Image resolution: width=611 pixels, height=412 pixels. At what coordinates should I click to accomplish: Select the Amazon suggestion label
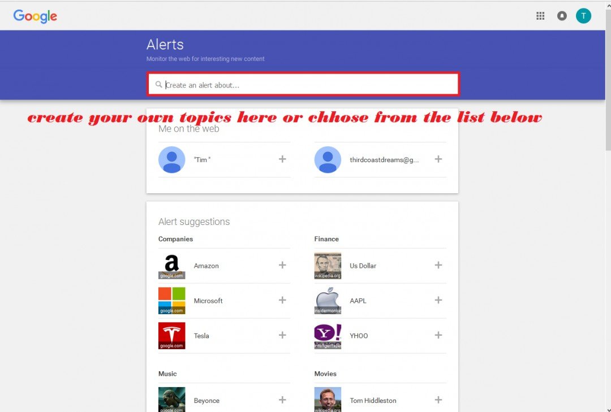(x=206, y=266)
